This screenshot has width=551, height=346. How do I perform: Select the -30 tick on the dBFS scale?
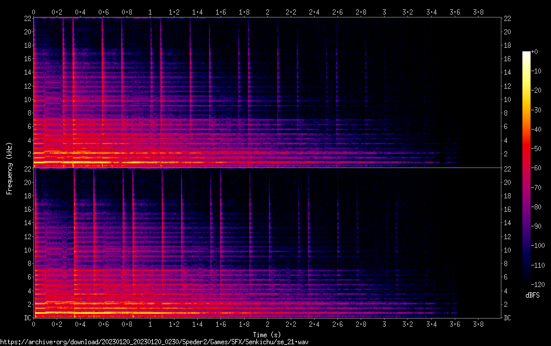click(x=540, y=111)
